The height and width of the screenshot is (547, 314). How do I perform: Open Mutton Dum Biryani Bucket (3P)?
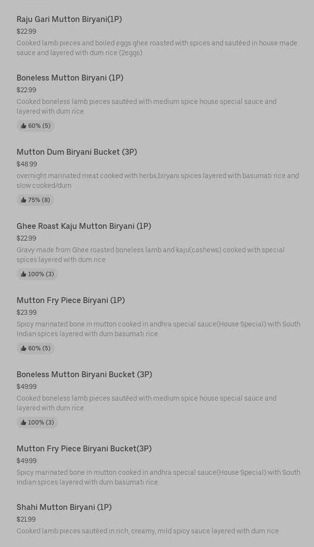pyautogui.click(x=77, y=152)
